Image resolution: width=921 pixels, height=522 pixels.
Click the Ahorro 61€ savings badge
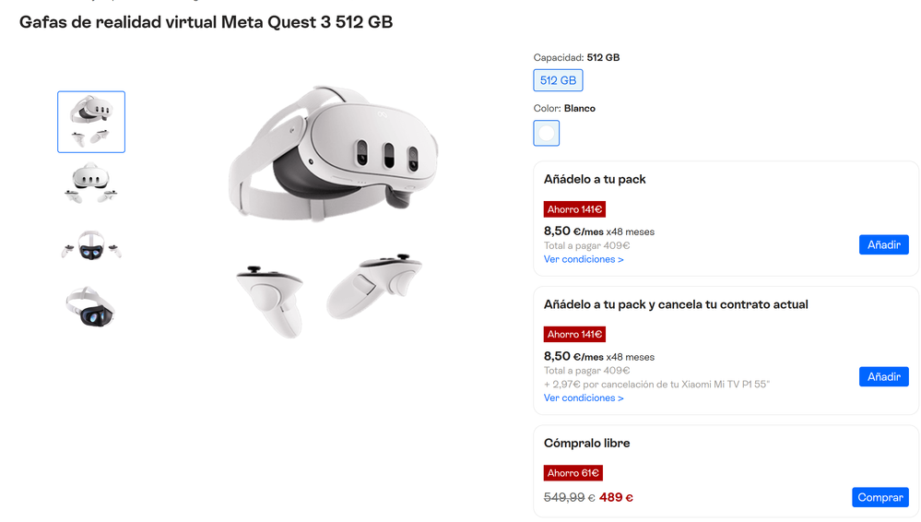(x=573, y=473)
